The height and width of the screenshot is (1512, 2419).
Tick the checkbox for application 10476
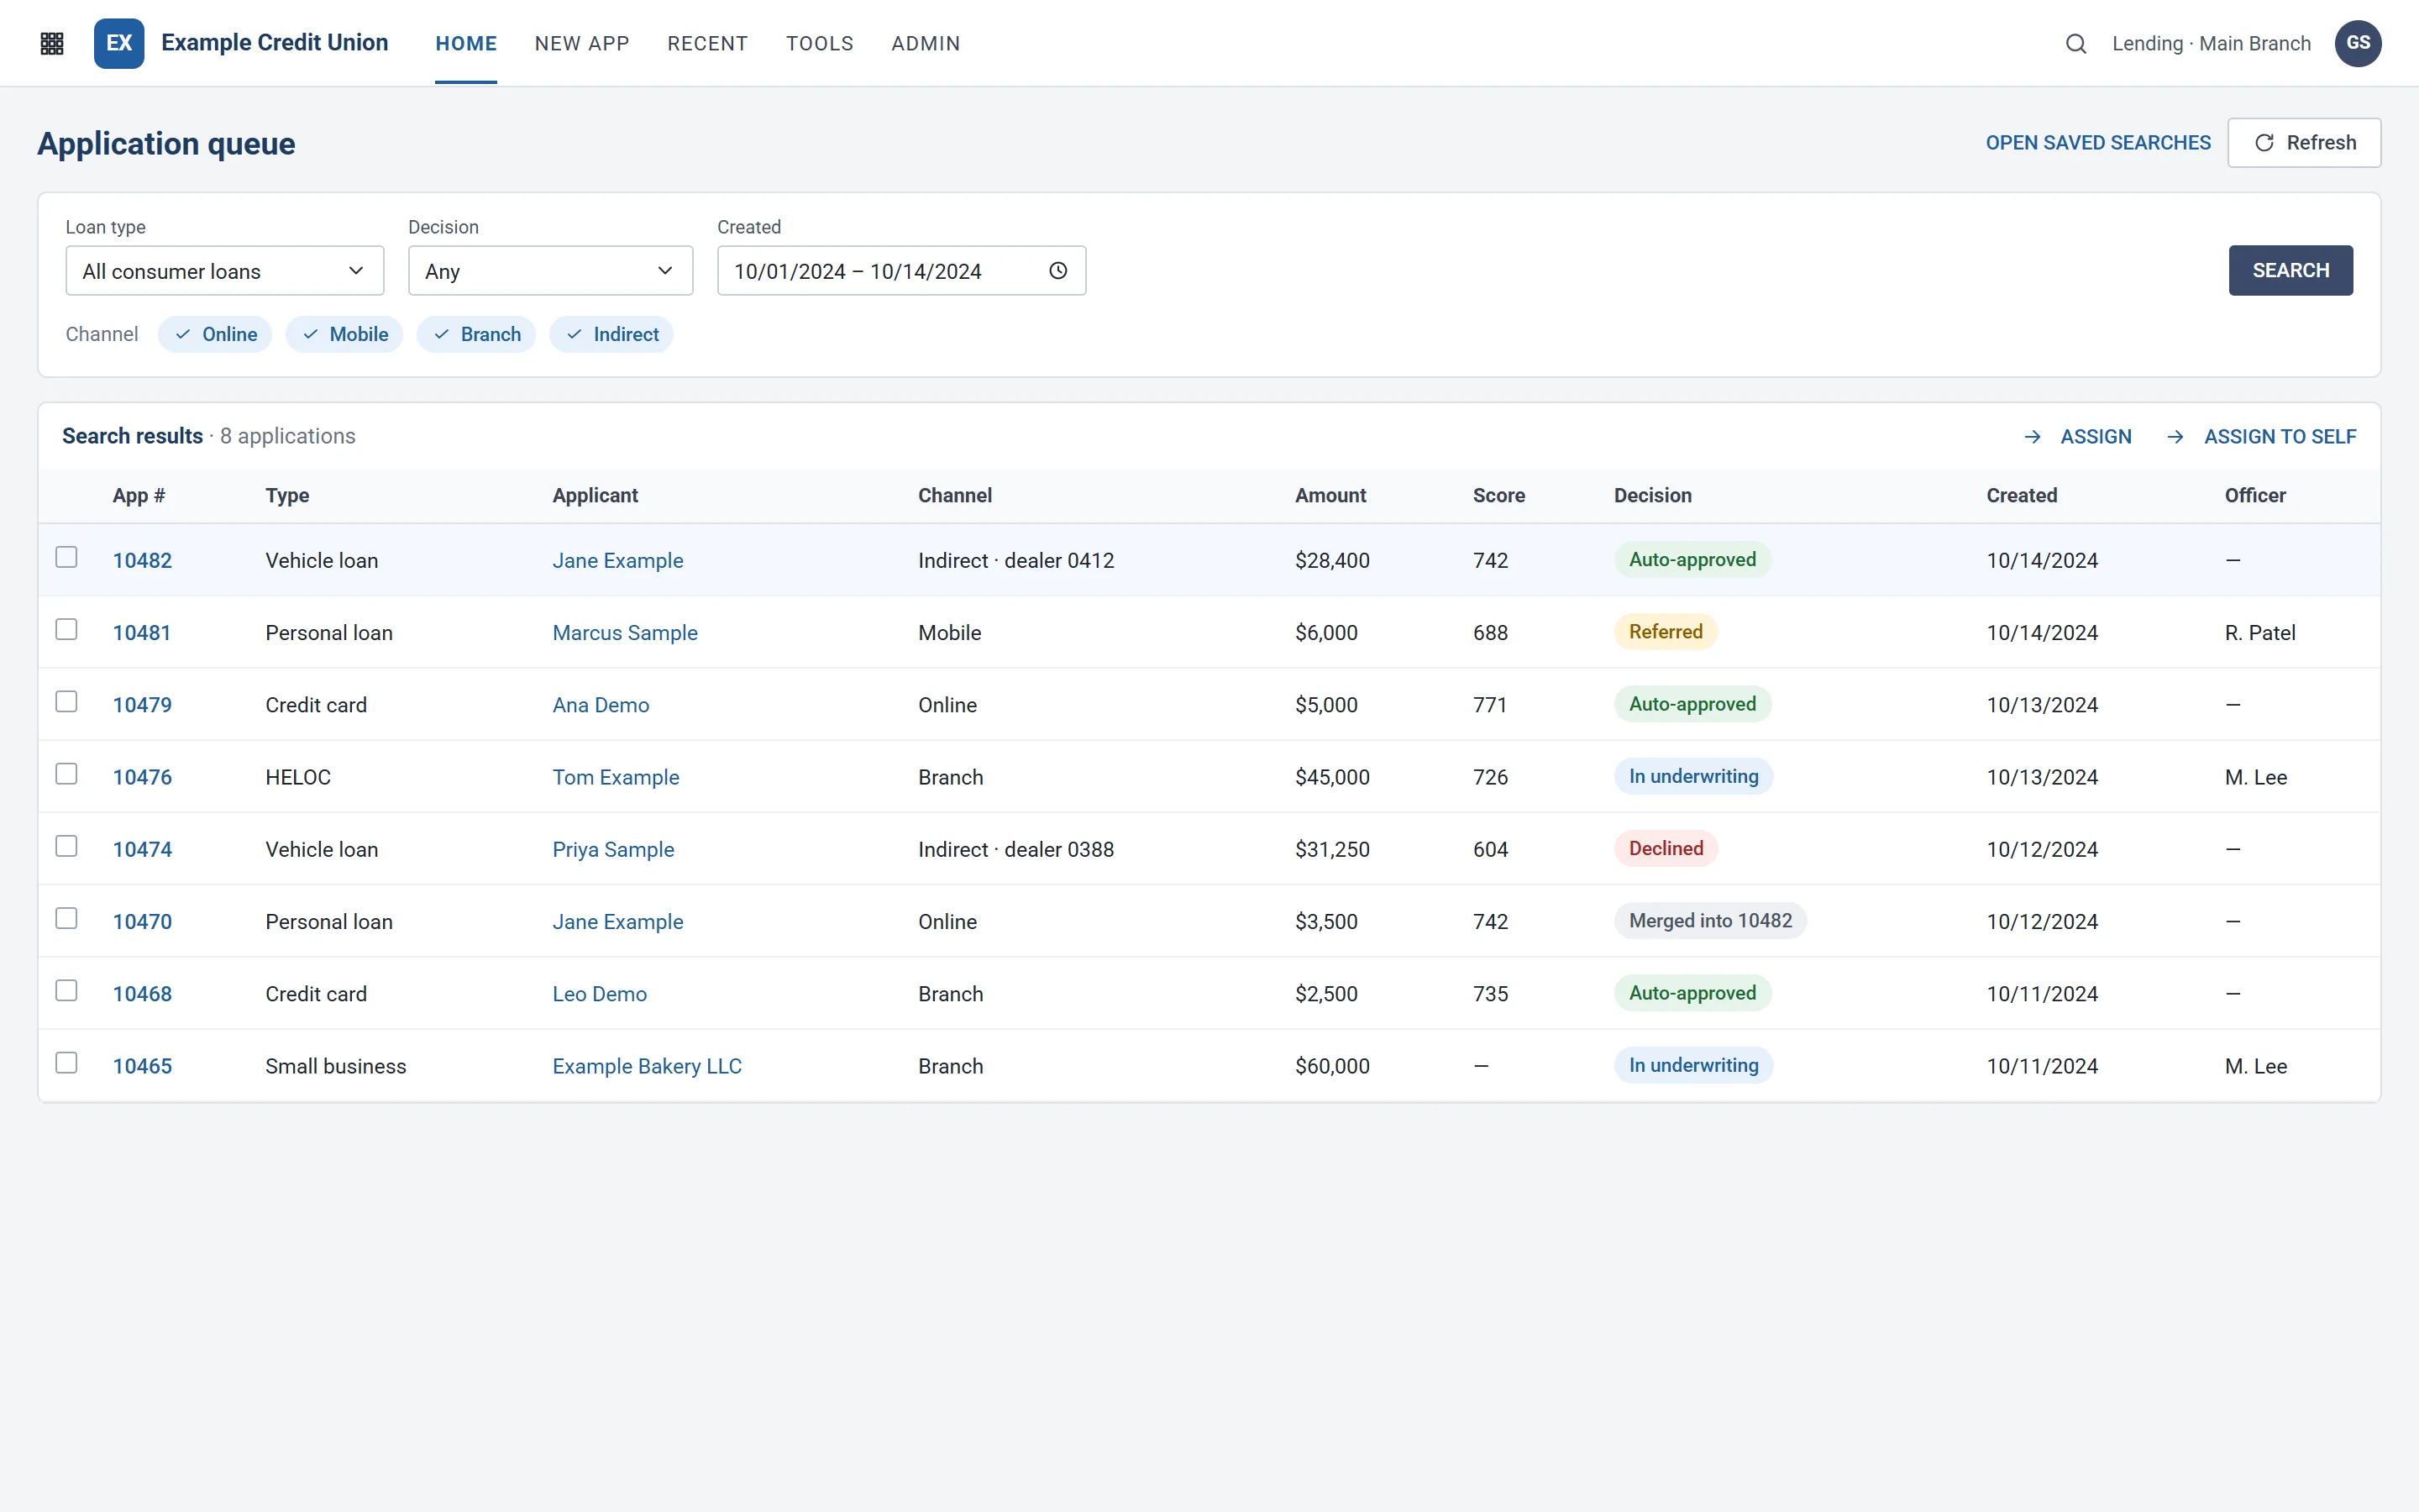[66, 774]
